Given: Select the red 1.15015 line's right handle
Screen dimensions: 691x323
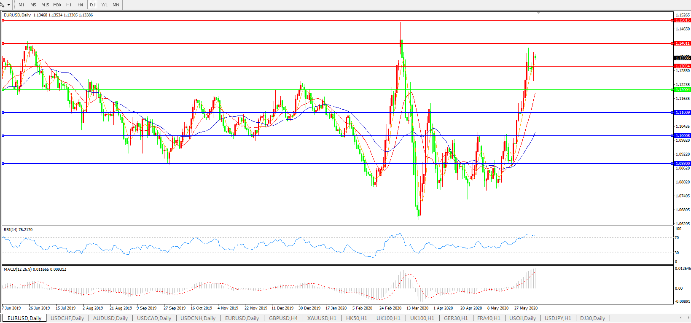Looking at the screenshot, I should point(672,20).
